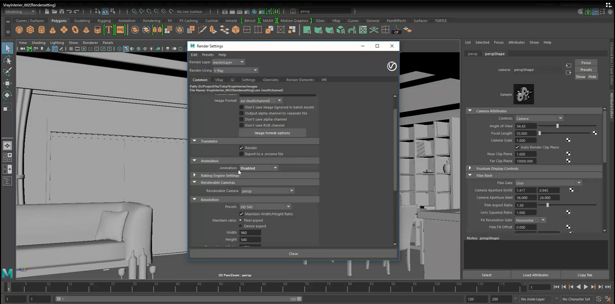This screenshot has width=615, height=304.
Task: Activate the Multi-Cut tool shelf icon
Action: click(202, 30)
